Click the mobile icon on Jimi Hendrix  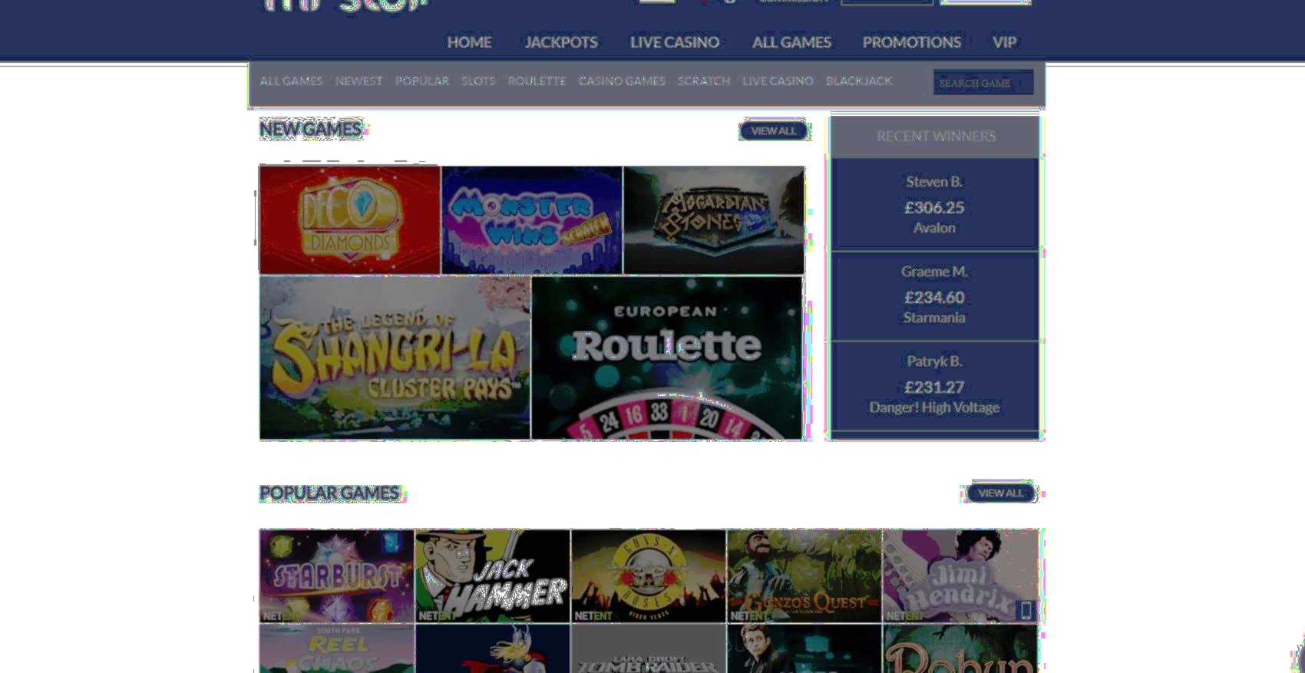tap(1025, 610)
